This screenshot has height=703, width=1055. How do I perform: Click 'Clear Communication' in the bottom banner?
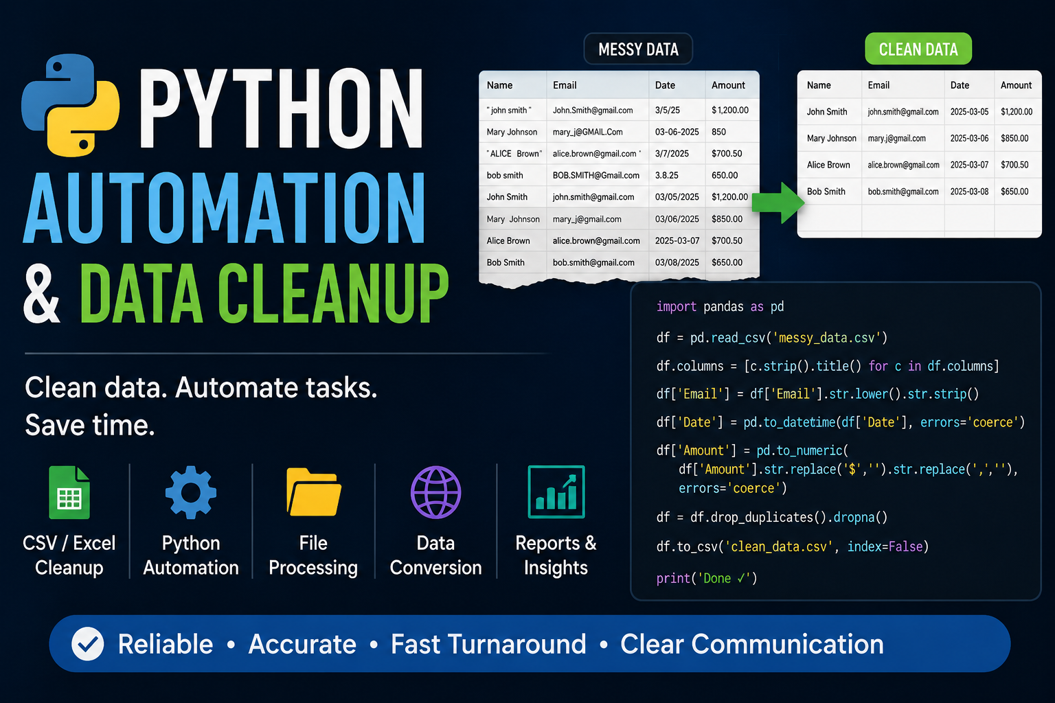752,645
